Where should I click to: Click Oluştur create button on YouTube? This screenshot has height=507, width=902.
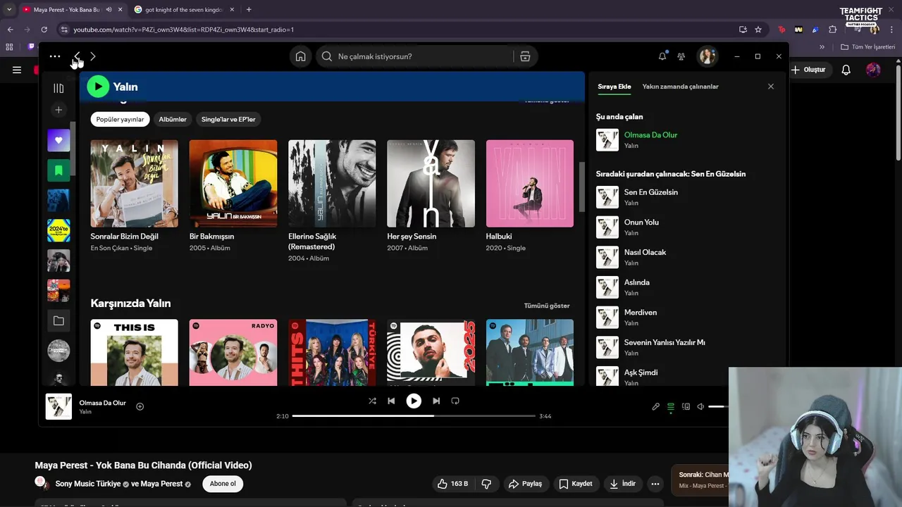808,70
